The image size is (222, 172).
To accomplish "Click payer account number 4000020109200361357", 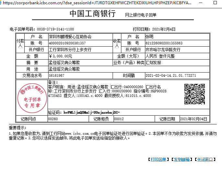I will (67, 43).
